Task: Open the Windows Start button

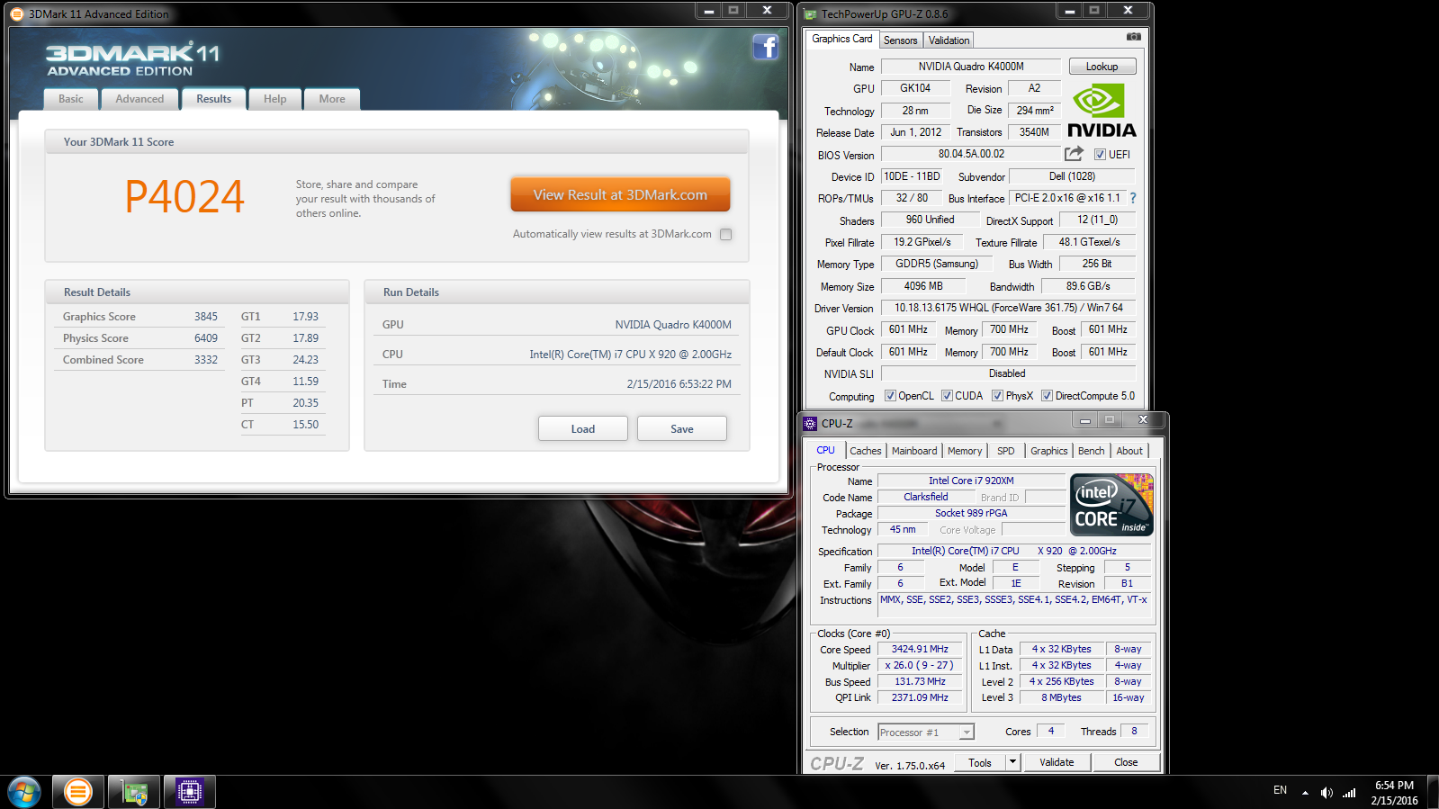Action: [x=24, y=792]
